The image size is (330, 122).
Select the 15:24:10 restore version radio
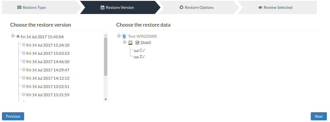tap(24, 45)
